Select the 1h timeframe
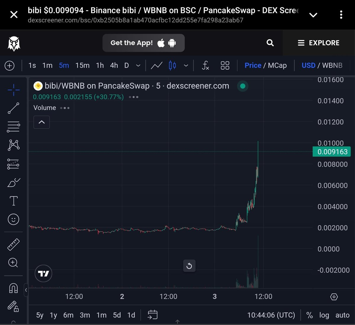 100,65
